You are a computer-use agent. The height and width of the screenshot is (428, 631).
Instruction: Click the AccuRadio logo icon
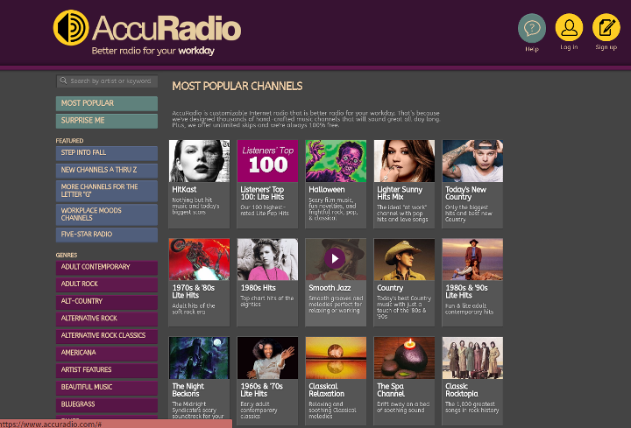pyautogui.click(x=71, y=27)
